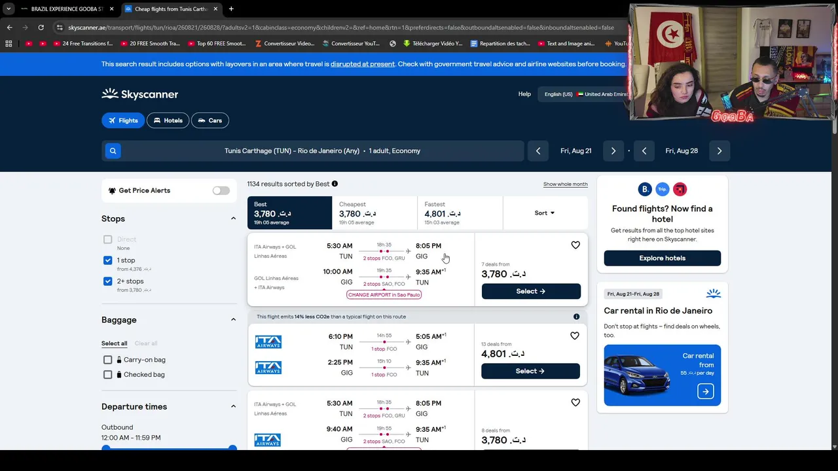Click the ITA Airways logo on 2:25 PM flight

point(268,368)
